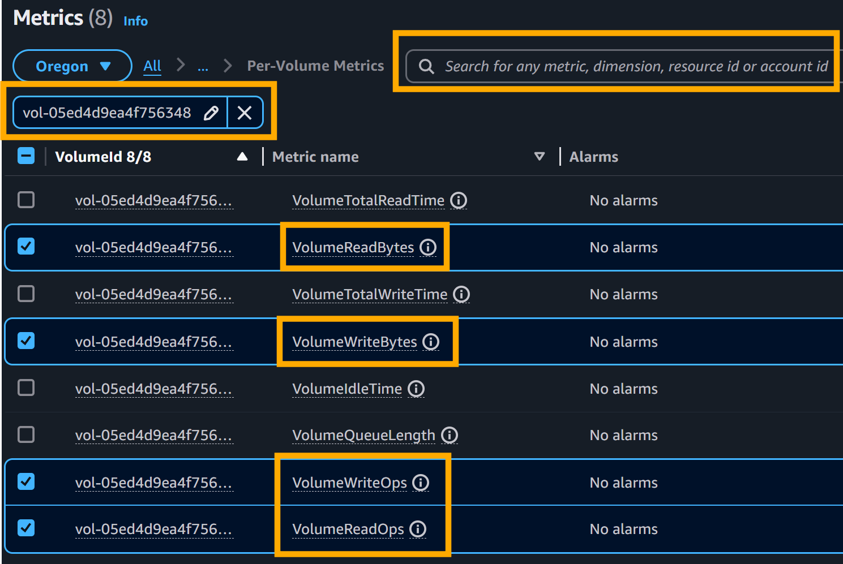Viewport: 843px width, 564px height.
Task: Uncheck the VolumeWriteBytes row checkbox
Action: (x=26, y=341)
